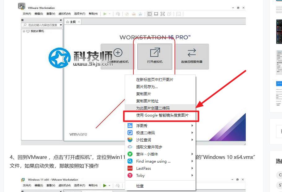
Task: Open the 虚拟机(M) menu in VMware Workstation
Action: click(x=65, y=14)
